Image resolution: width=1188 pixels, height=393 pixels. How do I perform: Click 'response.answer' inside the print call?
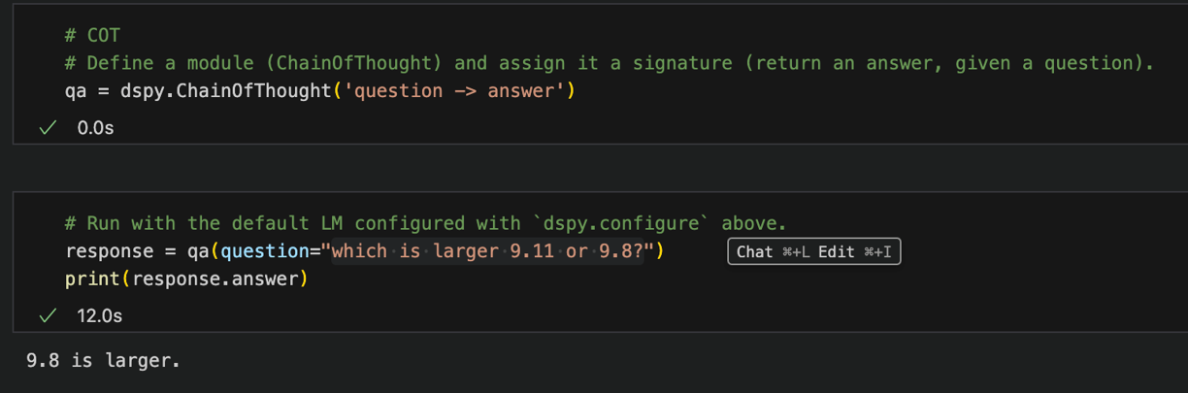(214, 279)
